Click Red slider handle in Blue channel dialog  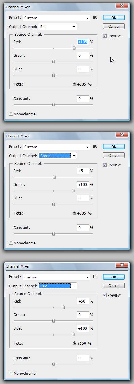tap(63, 307)
